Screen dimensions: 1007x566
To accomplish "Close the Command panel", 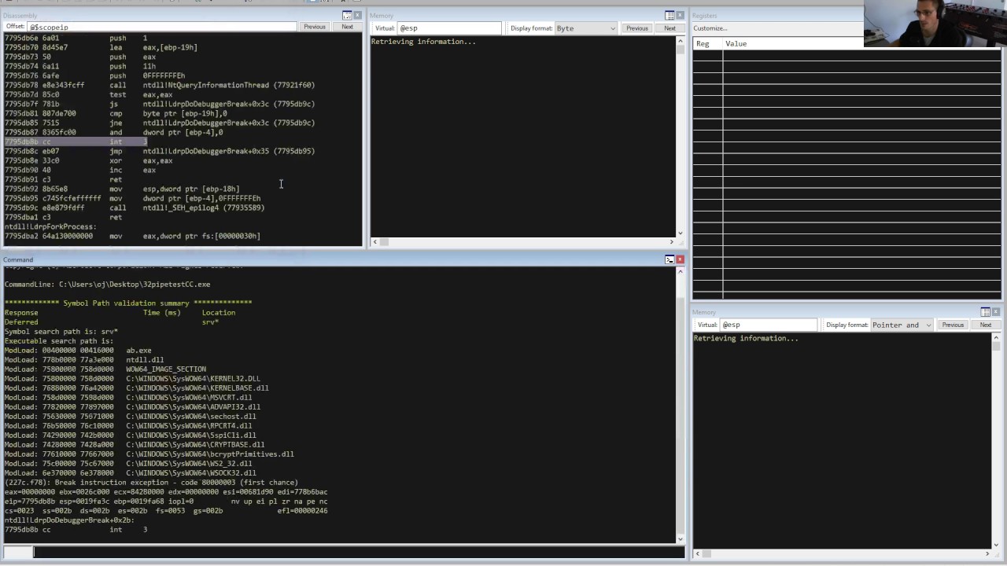I will pyautogui.click(x=681, y=259).
